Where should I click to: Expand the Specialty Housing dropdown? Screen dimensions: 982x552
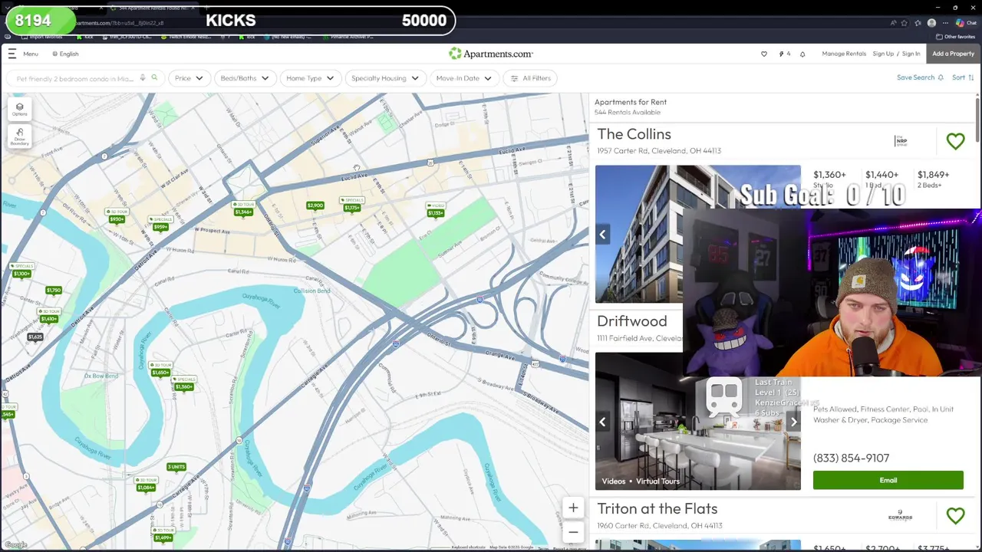pos(385,78)
